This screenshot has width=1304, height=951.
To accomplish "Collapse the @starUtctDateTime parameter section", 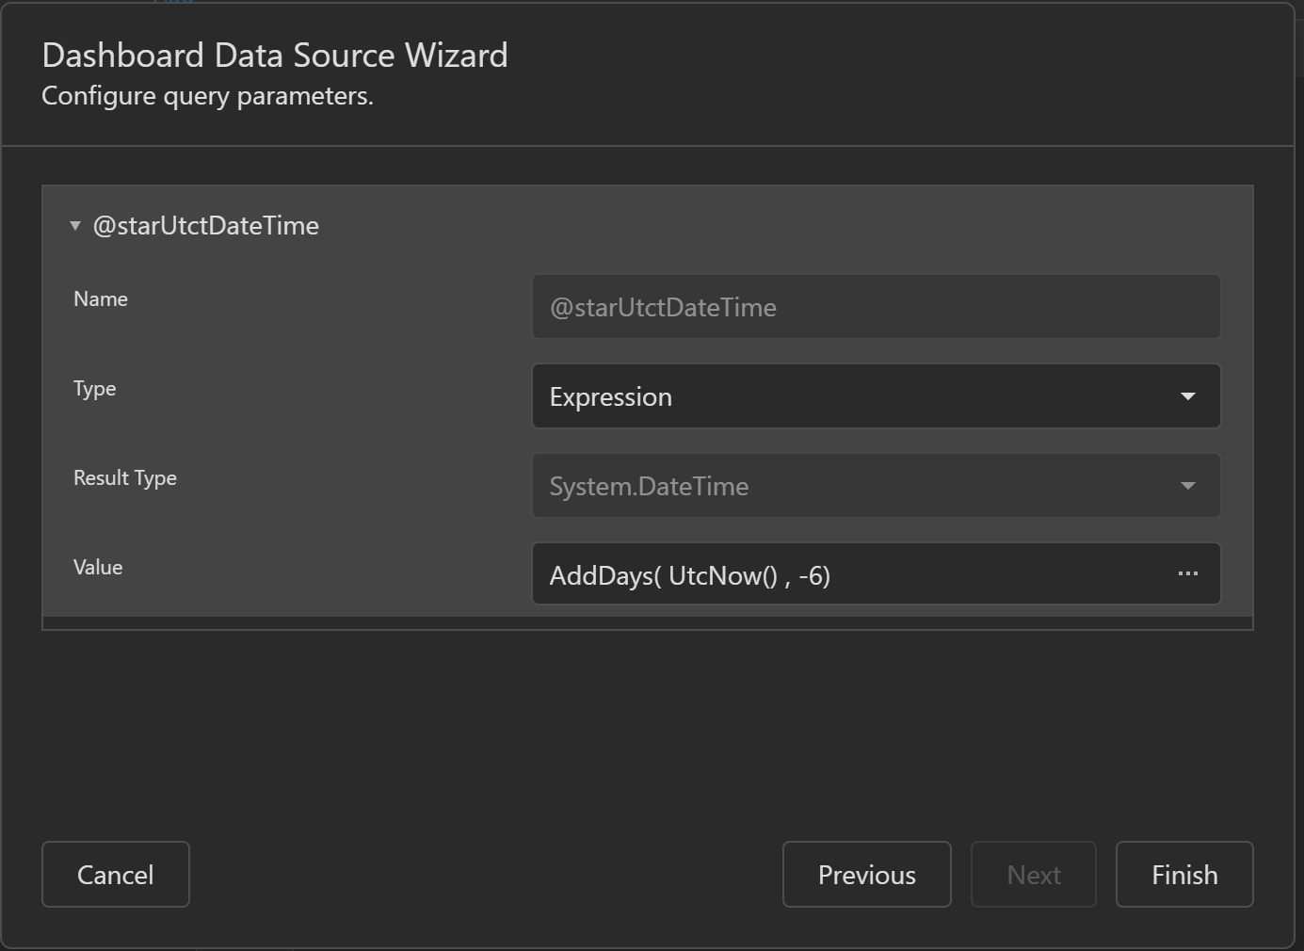I will coord(75,226).
